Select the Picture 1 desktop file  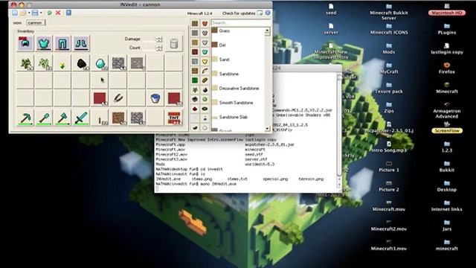point(389,167)
